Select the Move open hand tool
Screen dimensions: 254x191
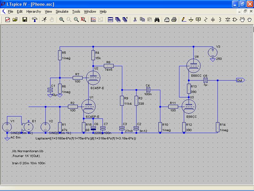pyautogui.click(x=242, y=20)
